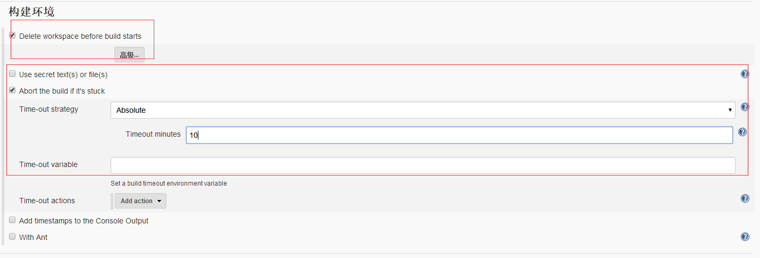Uncheck Delete workspace before build starts
The width and height of the screenshot is (760, 258).
point(12,36)
